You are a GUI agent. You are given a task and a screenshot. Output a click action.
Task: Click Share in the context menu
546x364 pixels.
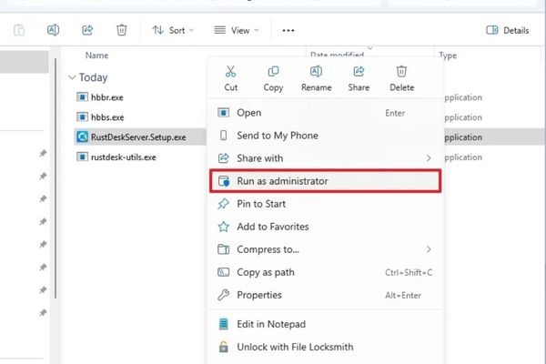pyautogui.click(x=359, y=79)
